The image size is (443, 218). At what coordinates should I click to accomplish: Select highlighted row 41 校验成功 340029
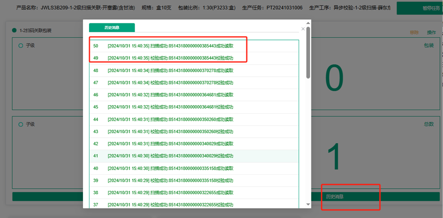click(194, 156)
